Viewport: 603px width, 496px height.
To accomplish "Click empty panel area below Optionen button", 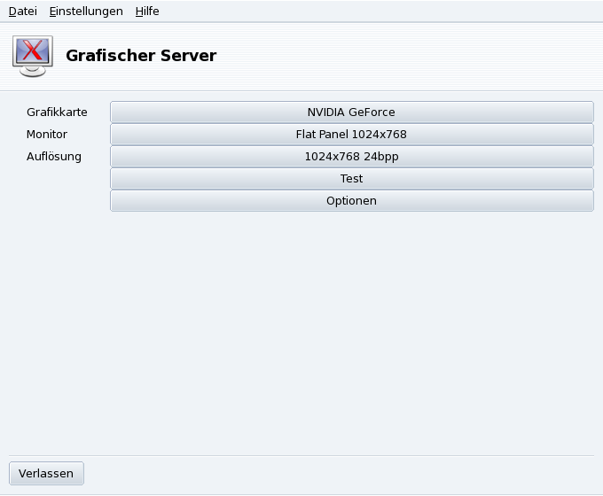I will (351, 328).
